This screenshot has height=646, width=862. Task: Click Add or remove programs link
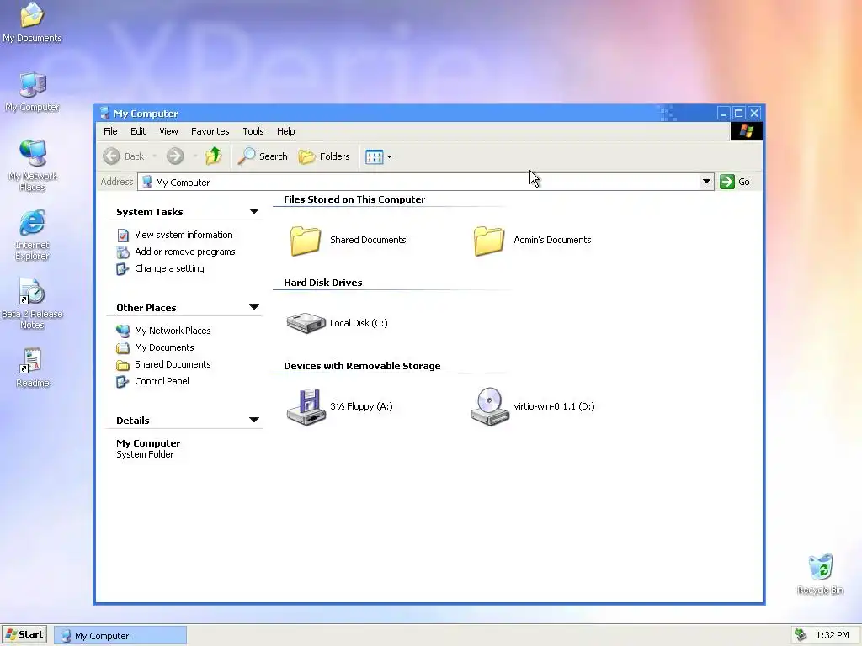[x=184, y=252]
